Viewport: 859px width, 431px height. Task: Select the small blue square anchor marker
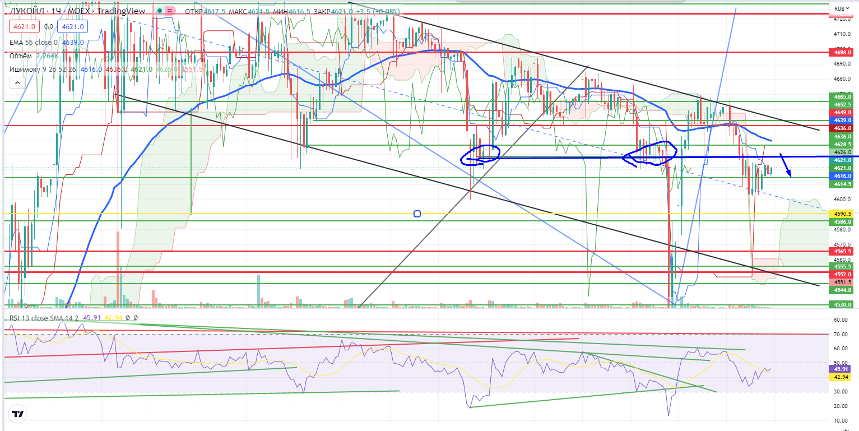pyautogui.click(x=416, y=214)
